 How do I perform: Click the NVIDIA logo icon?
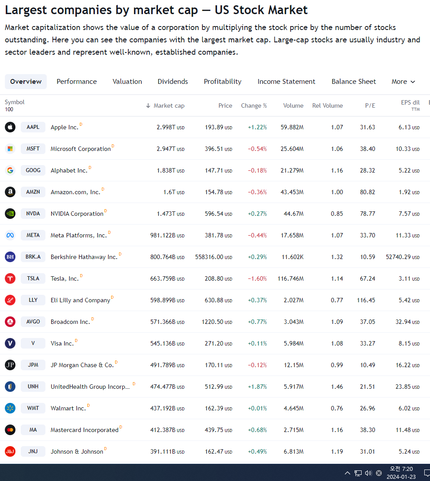point(10,214)
